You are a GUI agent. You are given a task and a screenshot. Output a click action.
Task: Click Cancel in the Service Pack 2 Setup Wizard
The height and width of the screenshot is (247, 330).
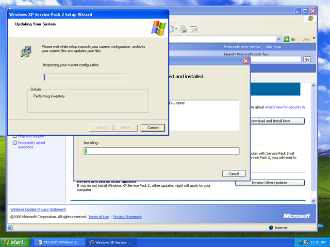tap(153, 128)
